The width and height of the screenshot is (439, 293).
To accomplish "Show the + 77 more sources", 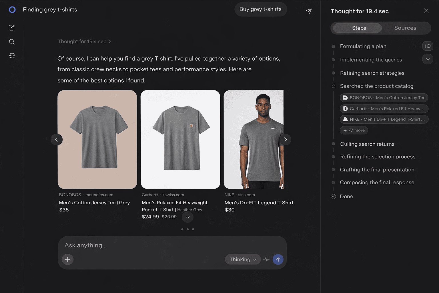I will (x=354, y=130).
